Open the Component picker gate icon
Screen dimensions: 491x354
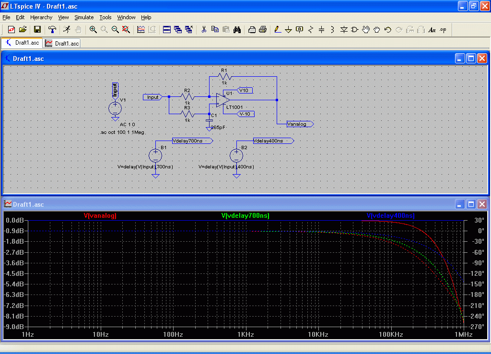pyautogui.click(x=355, y=29)
